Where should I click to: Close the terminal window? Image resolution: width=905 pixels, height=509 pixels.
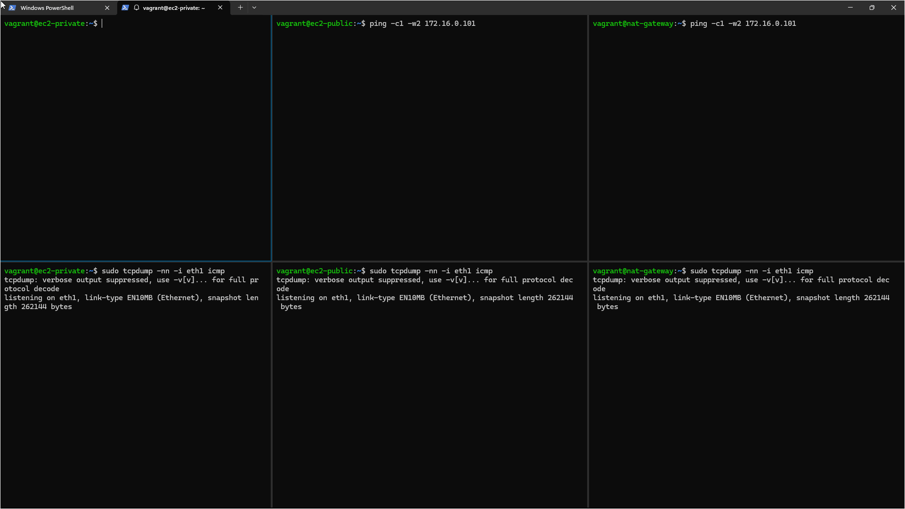coord(894,8)
